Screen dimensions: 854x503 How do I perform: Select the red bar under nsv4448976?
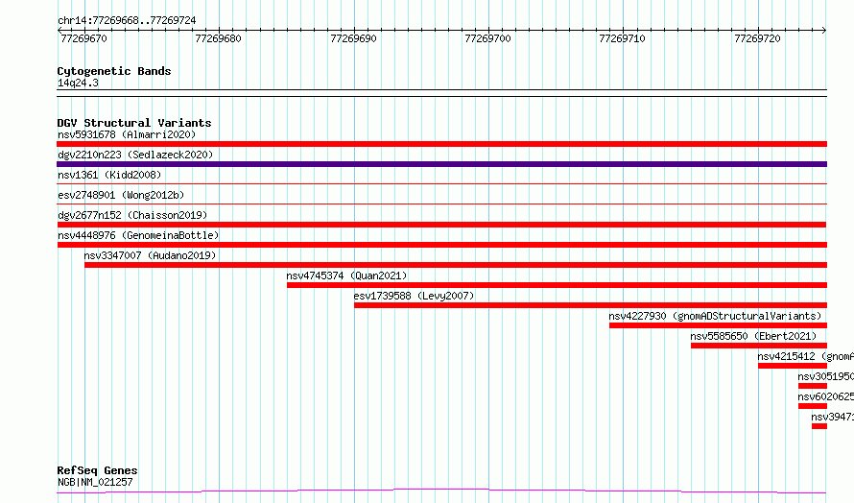(441, 245)
